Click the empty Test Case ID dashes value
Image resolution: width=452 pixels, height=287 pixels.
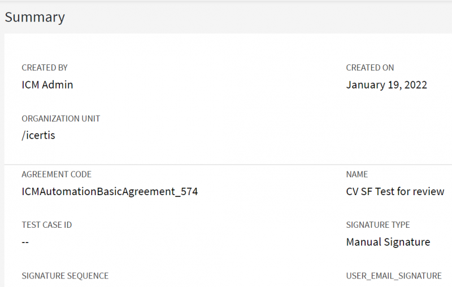[x=25, y=242]
